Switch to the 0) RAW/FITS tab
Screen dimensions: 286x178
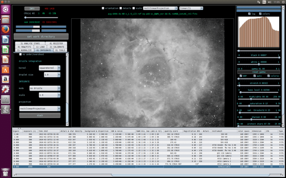tap(24, 47)
